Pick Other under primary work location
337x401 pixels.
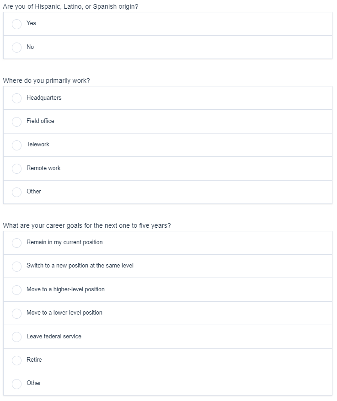17,192
